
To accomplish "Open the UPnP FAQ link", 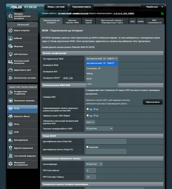I will tap(68, 78).
